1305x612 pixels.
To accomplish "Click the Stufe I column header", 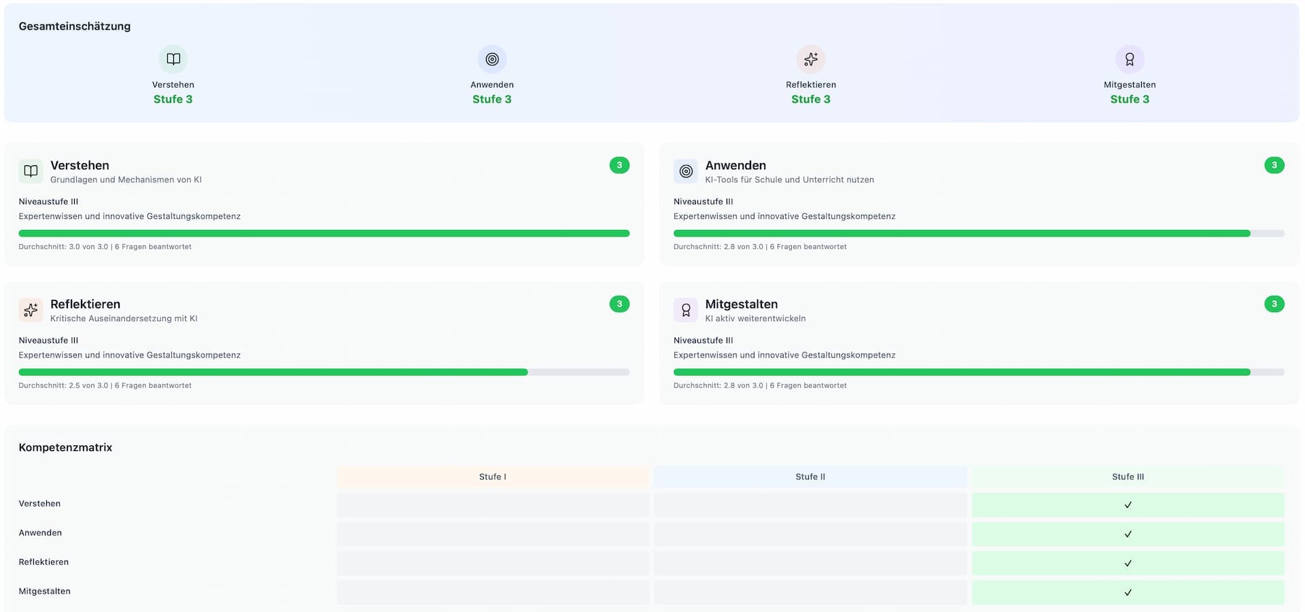I will (492, 477).
